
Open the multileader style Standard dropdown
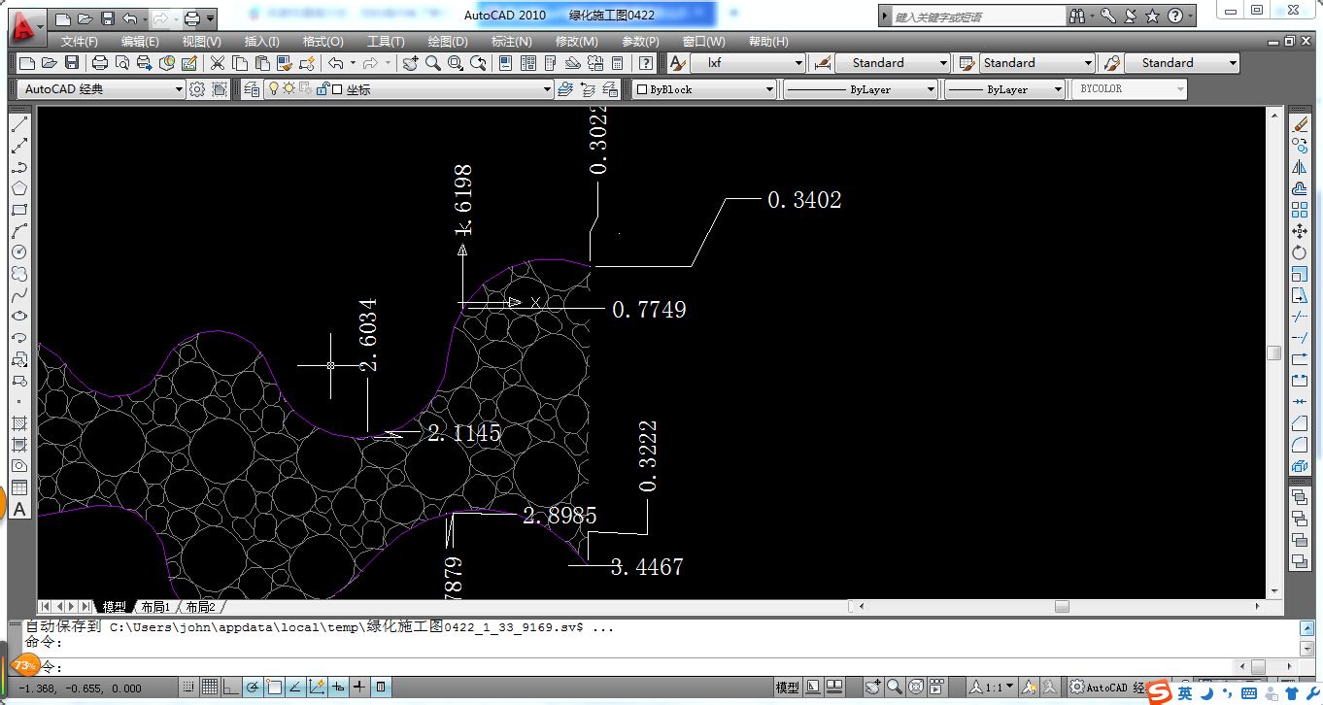1182,63
